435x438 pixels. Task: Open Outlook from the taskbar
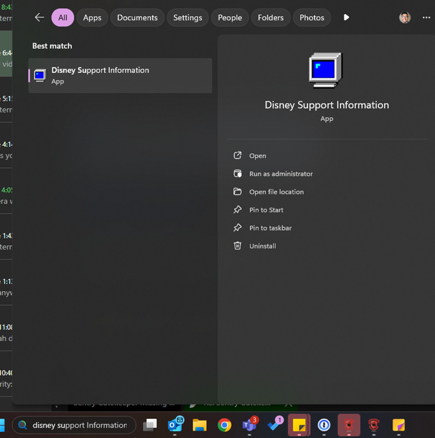[175, 425]
